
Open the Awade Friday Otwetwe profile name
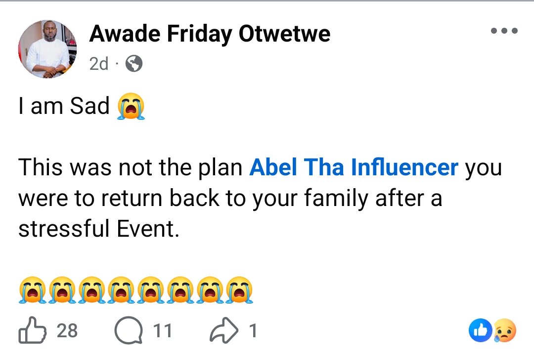(210, 34)
